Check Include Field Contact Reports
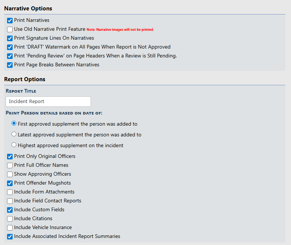 click(x=10, y=201)
